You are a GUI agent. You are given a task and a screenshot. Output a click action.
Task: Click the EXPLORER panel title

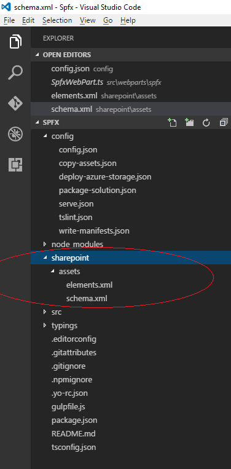coord(58,38)
